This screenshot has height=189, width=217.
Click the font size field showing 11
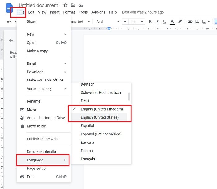134,22
